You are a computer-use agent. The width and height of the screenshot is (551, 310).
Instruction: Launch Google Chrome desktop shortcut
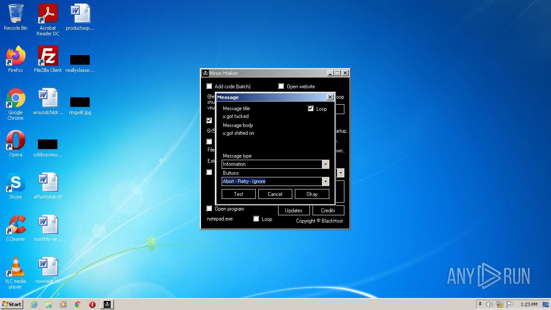(x=15, y=104)
